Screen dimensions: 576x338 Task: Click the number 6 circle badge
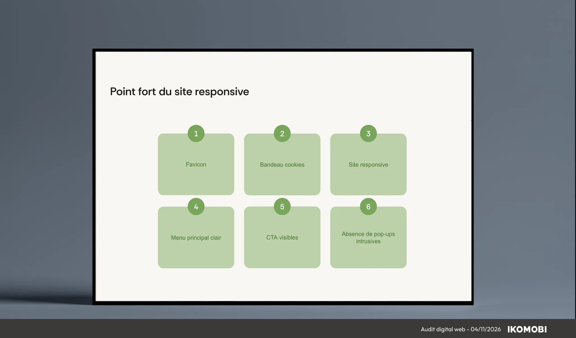(368, 207)
